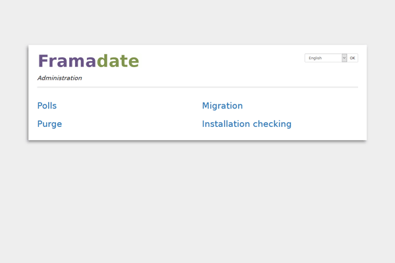Click the word "checking" in the link
Screen dimensions: 395x263
tap(272, 124)
